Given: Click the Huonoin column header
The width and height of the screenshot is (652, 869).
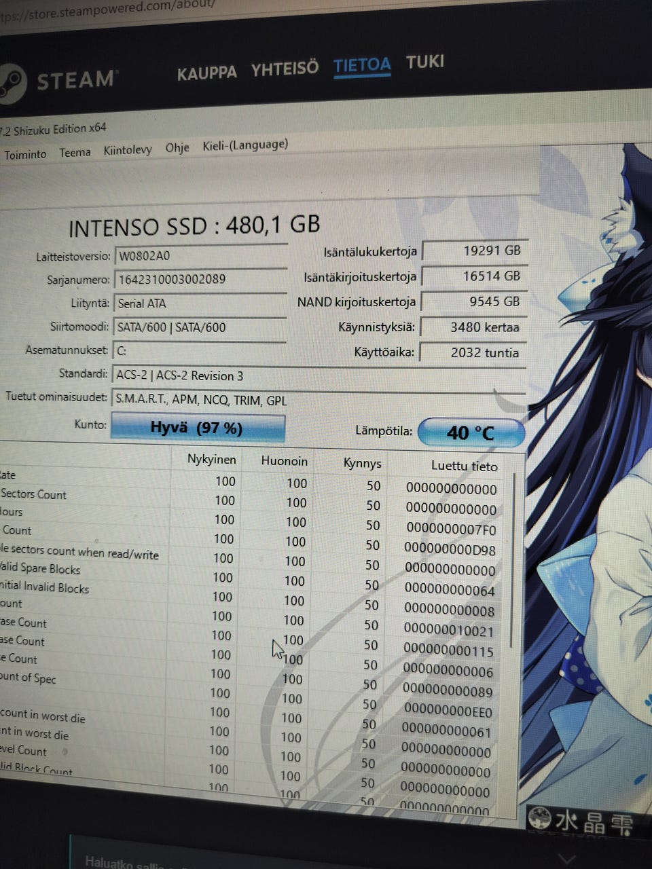Looking at the screenshot, I should [x=284, y=461].
